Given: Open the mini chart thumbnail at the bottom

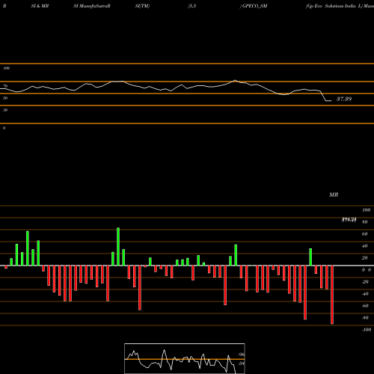Looking at the screenshot, I should [x=185, y=358].
